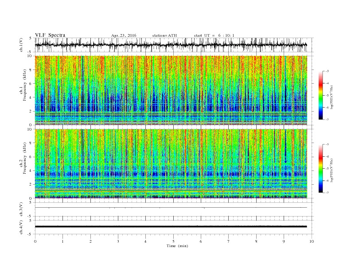Viewport: 351px width, 271px height.
Task: Select the date text "Apr. 23, 2016"
Action: tap(124, 35)
